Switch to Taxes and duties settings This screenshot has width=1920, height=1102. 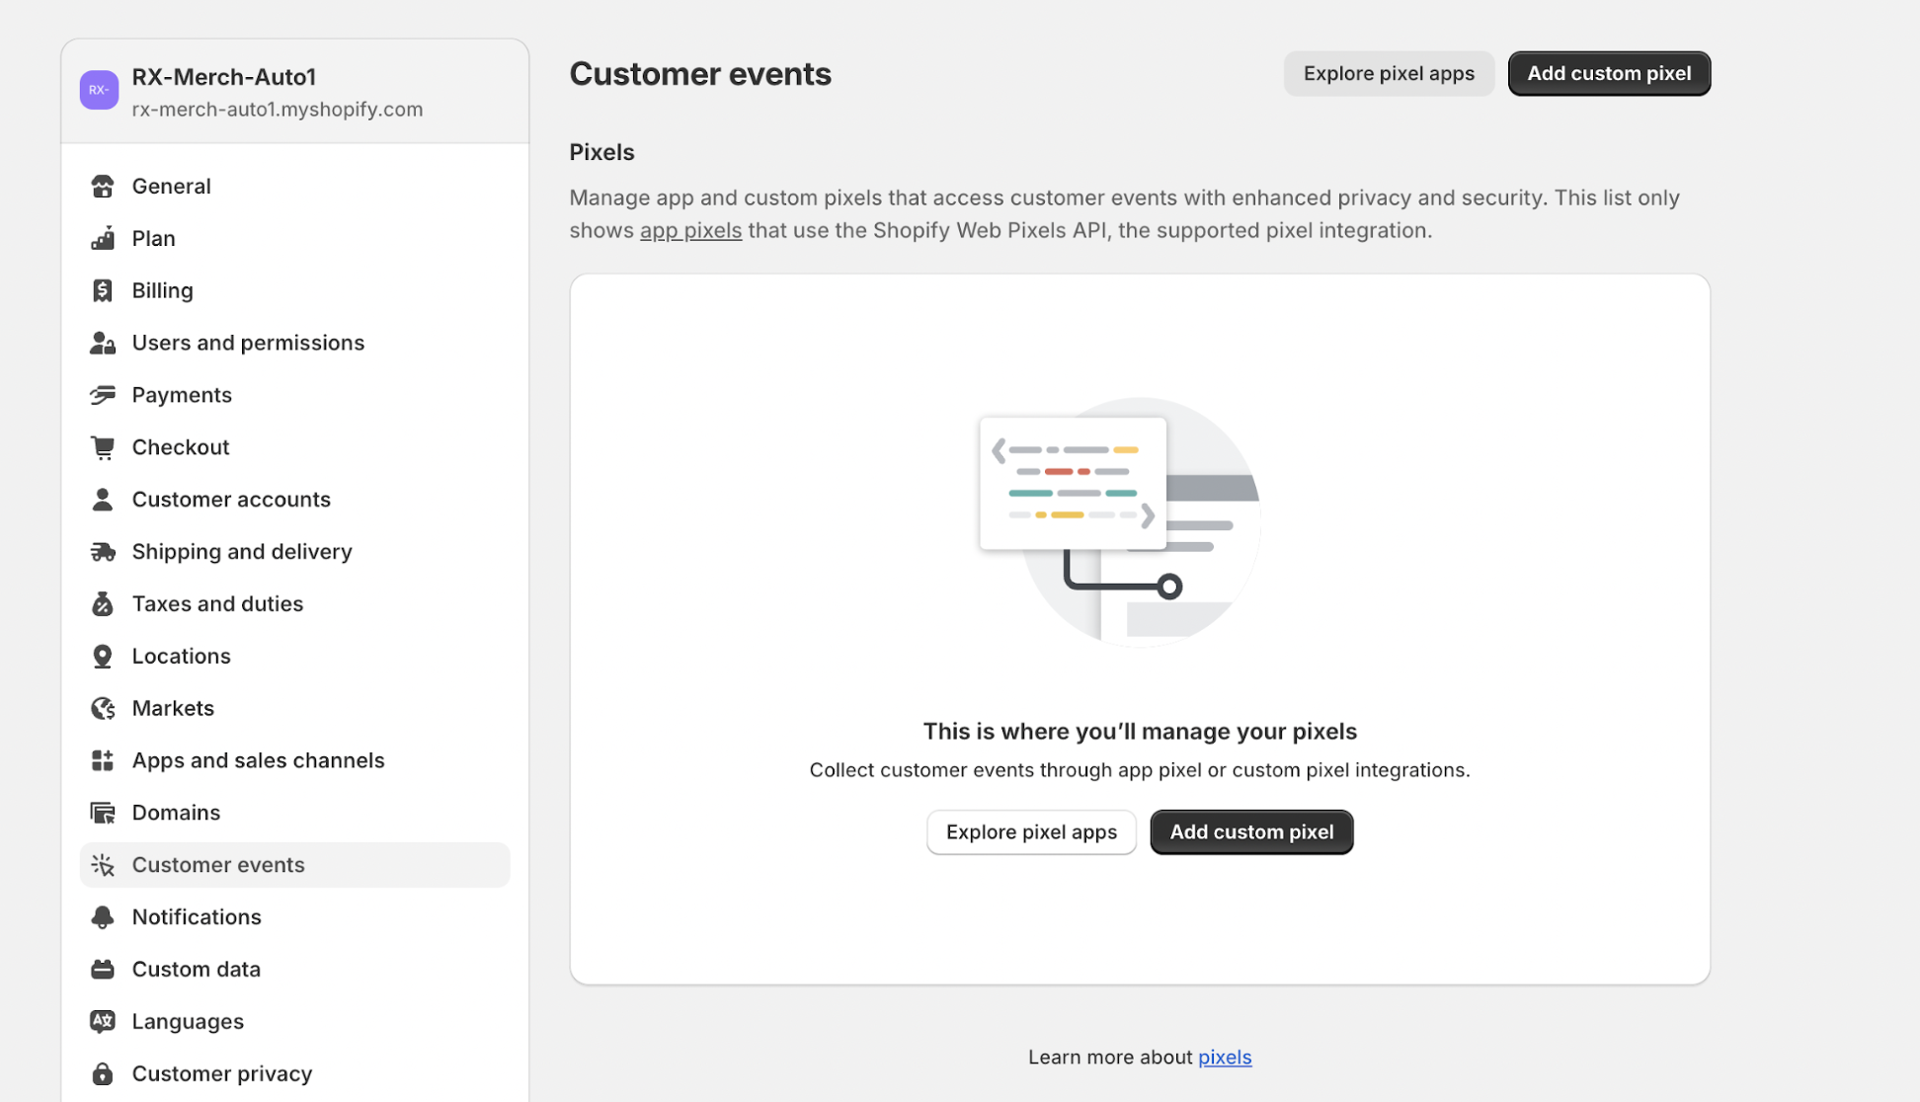point(217,603)
